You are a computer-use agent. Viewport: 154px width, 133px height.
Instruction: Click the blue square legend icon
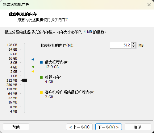point(41,62)
